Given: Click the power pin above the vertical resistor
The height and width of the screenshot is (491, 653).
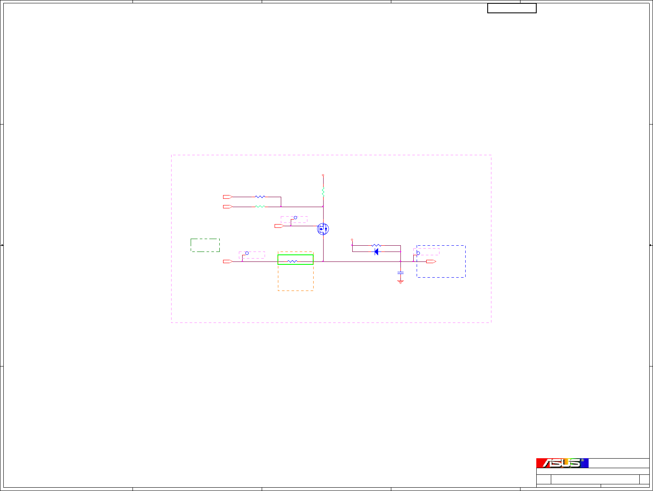Looking at the screenshot, I should point(323,175).
